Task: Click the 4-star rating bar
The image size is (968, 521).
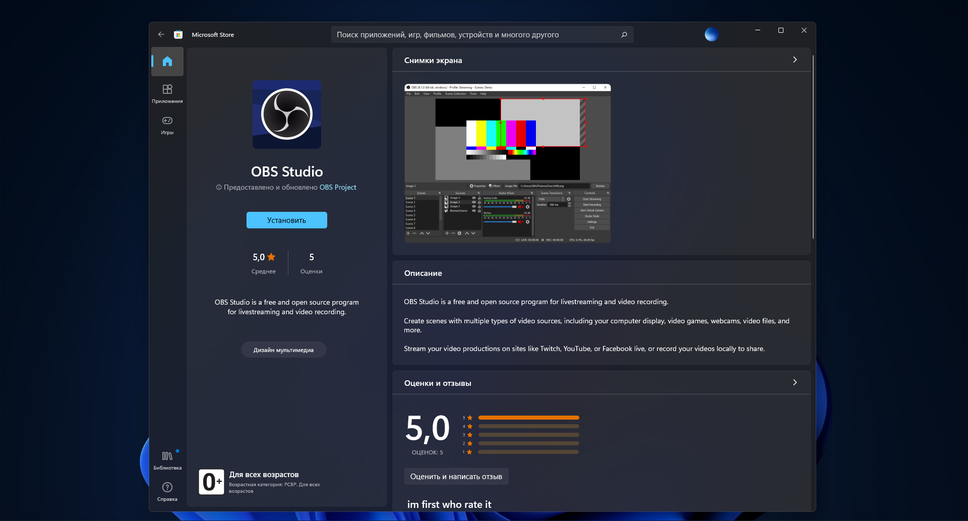Action: click(x=528, y=426)
